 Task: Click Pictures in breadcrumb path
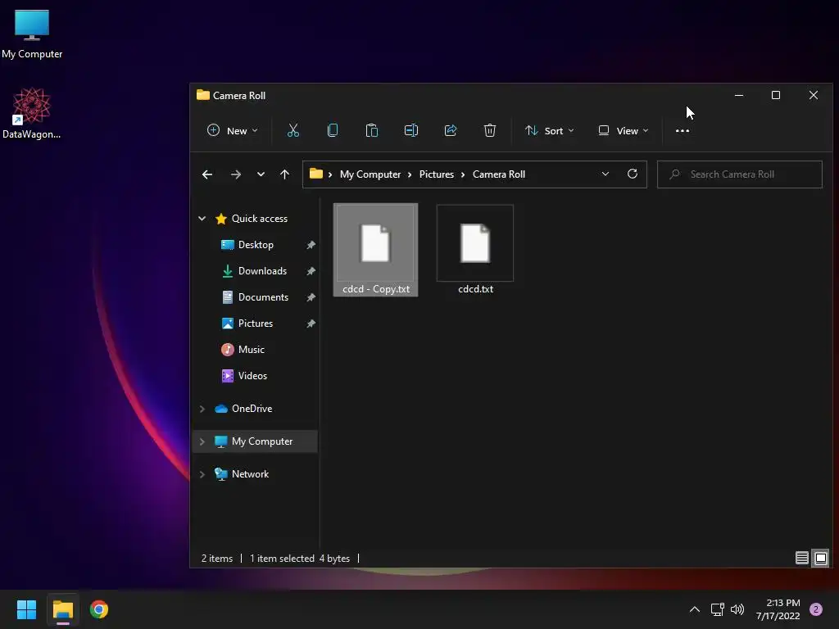click(x=436, y=174)
